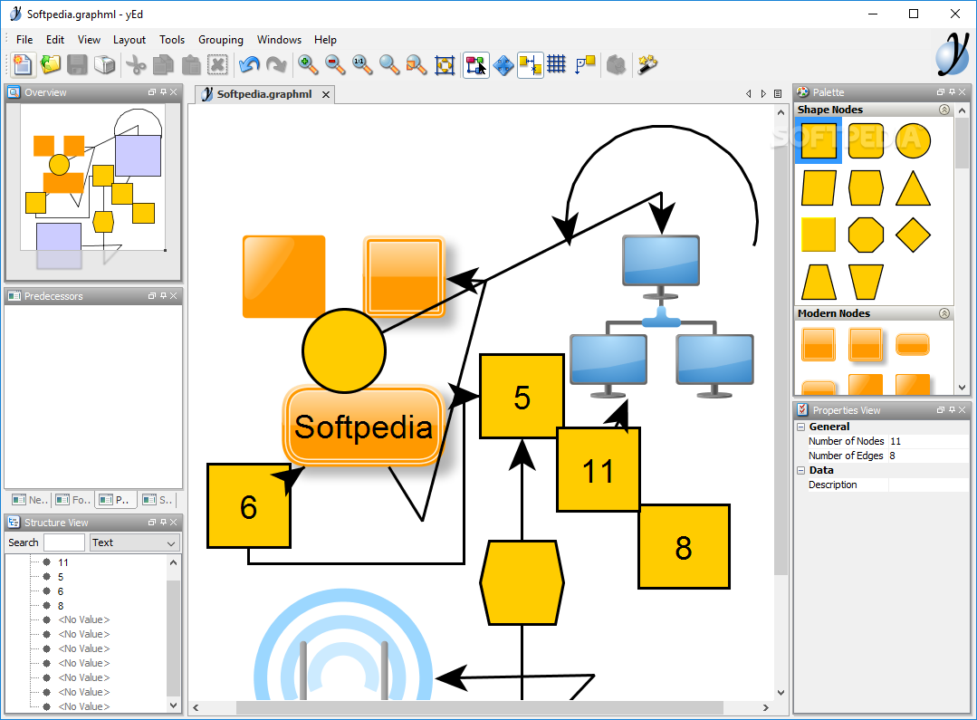Select rectangle shape in palette
This screenshot has width=977, height=720.
819,141
